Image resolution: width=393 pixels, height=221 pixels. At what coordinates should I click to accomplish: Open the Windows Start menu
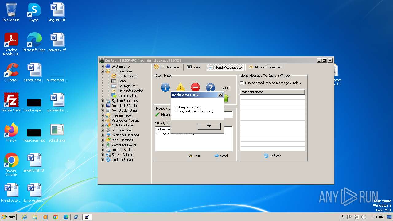click(8, 217)
